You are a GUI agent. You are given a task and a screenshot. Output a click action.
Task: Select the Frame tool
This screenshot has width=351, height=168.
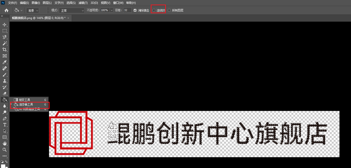(x=4, y=56)
